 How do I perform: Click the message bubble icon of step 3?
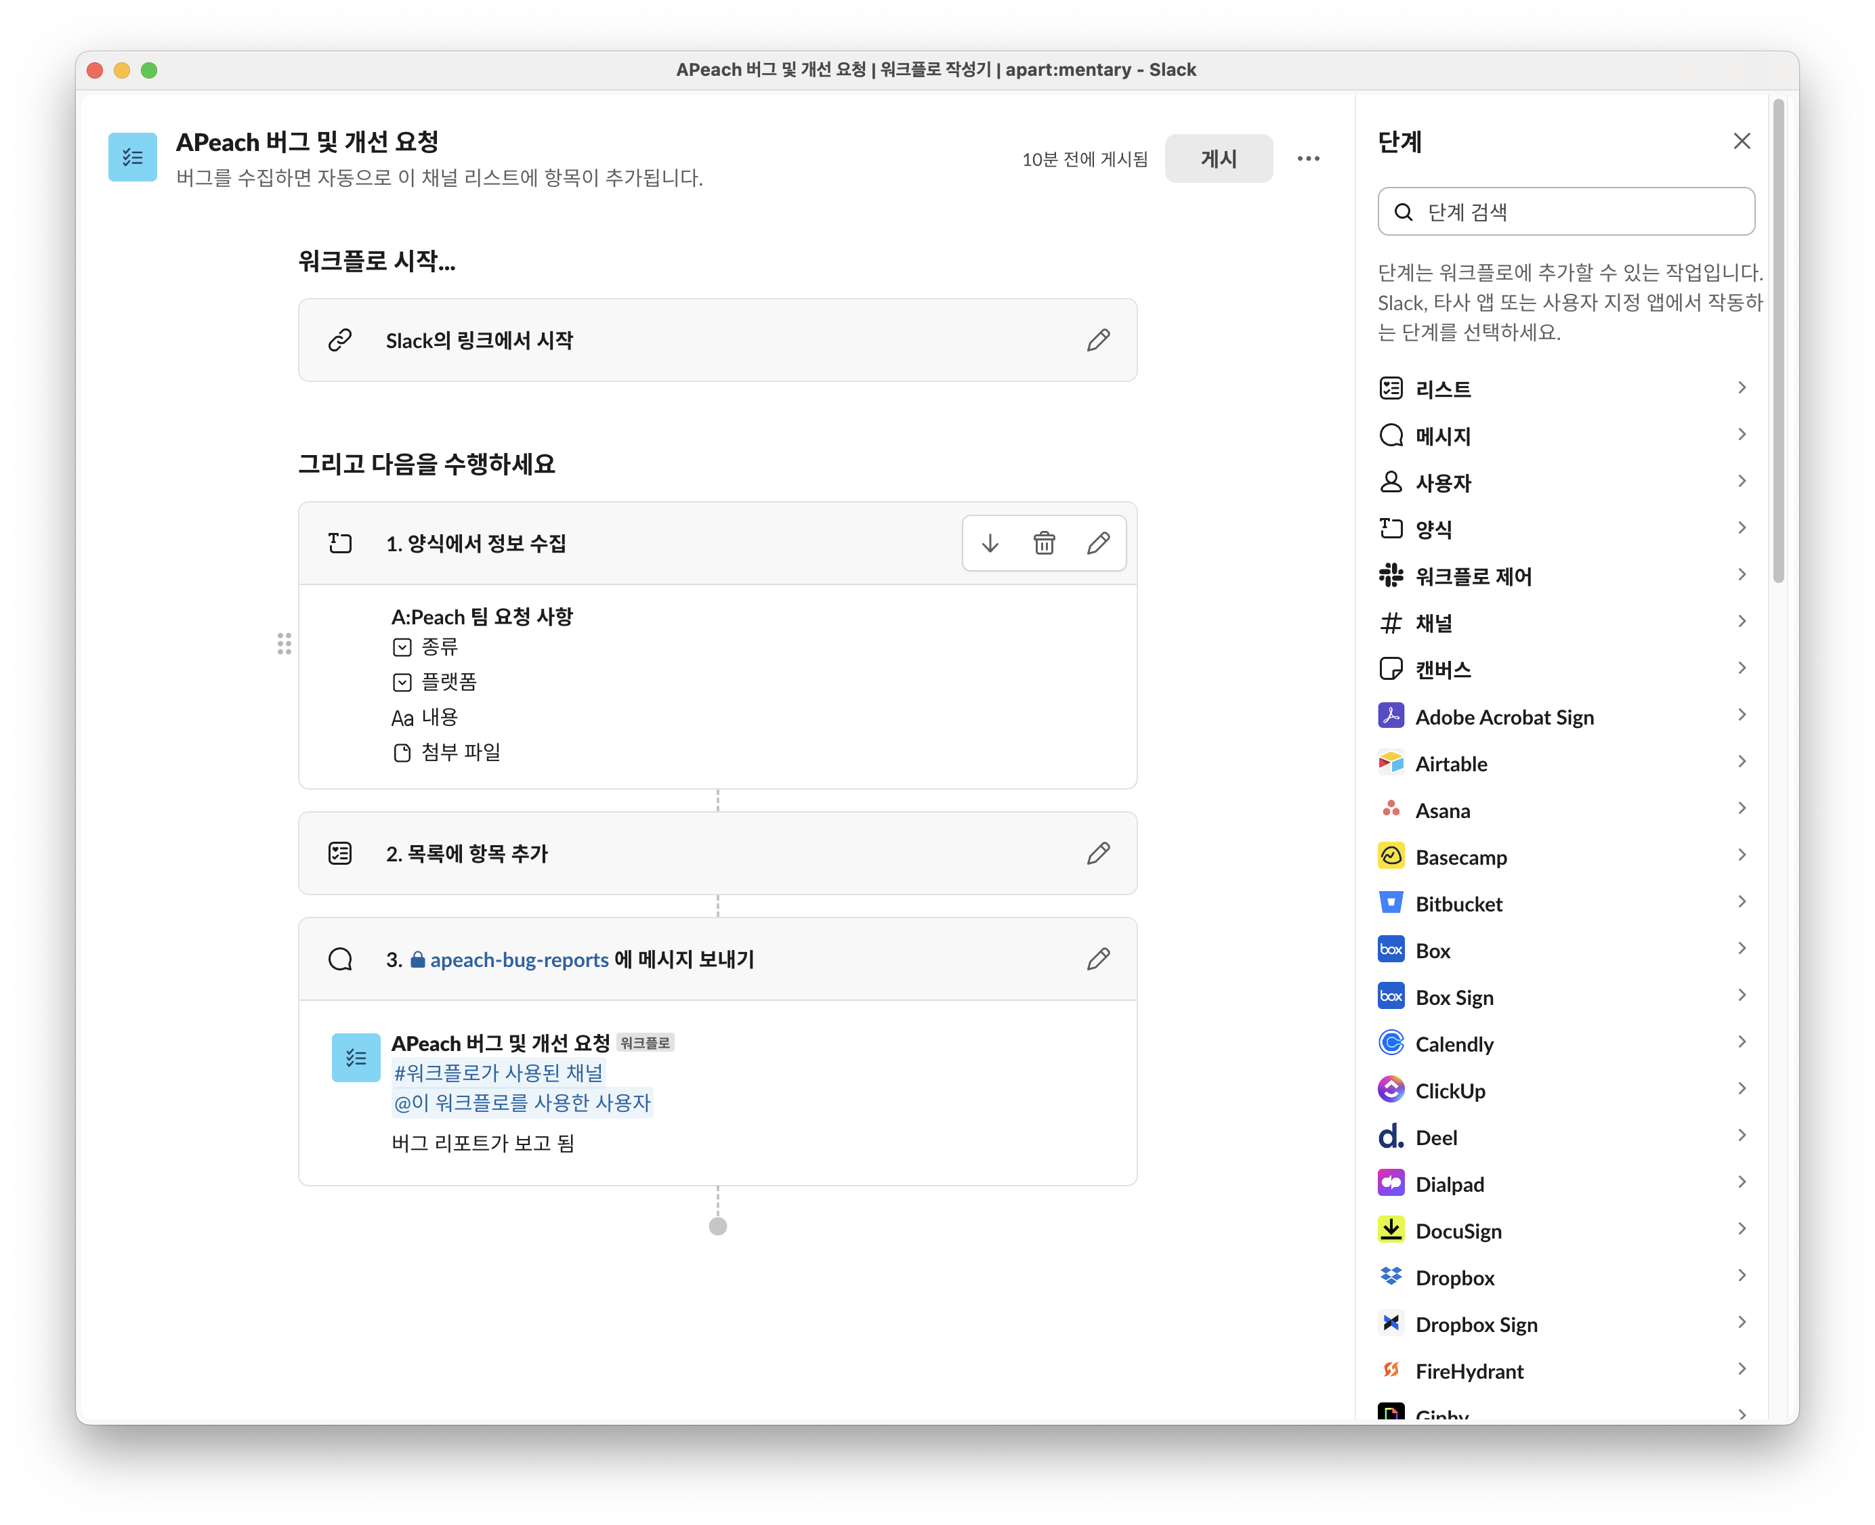pyautogui.click(x=340, y=958)
